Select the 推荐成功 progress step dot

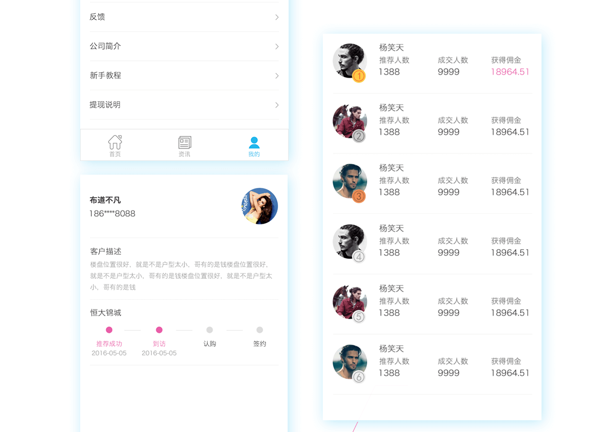pyautogui.click(x=109, y=330)
